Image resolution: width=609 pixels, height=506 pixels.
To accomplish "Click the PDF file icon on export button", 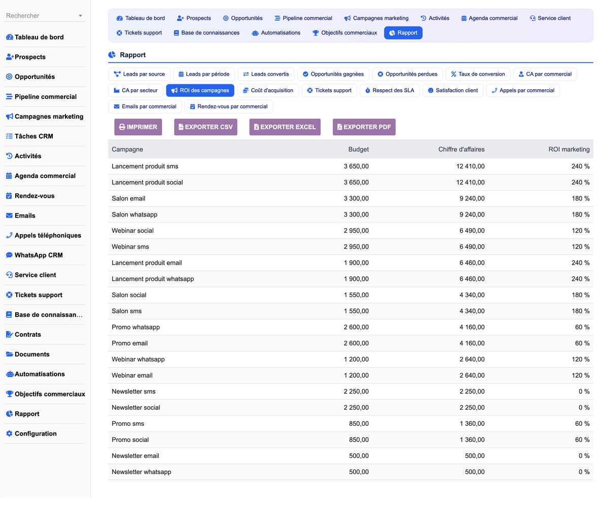I will coord(340,127).
